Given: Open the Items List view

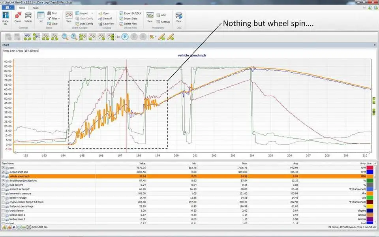Looking at the screenshot, I should (x=41, y=17).
